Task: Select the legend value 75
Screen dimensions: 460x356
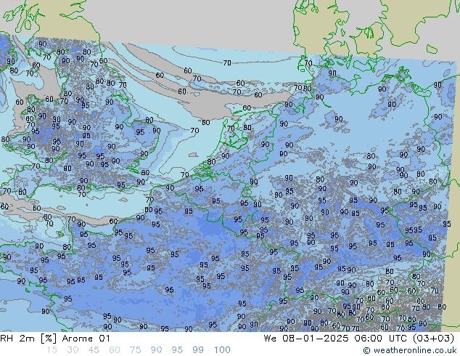Action: click(135, 350)
